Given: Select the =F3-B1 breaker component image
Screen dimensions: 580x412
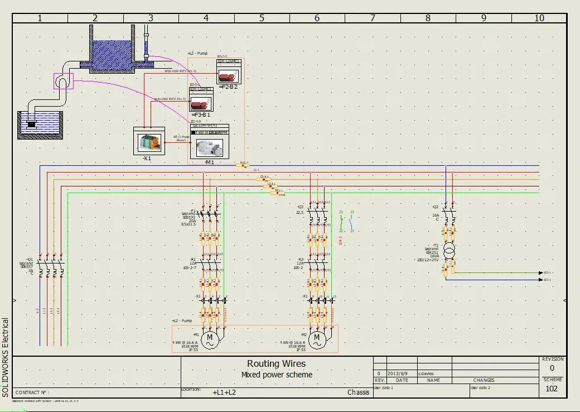Looking at the screenshot, I should 201,102.
